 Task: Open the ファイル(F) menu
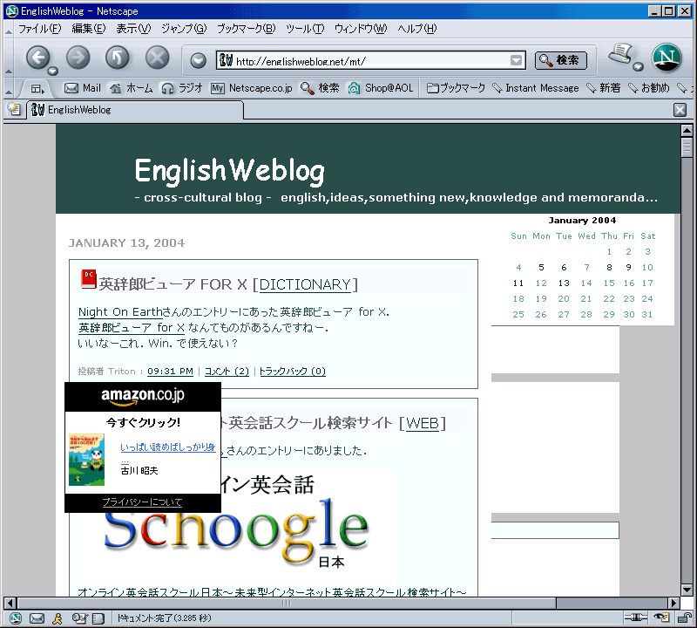tap(39, 29)
